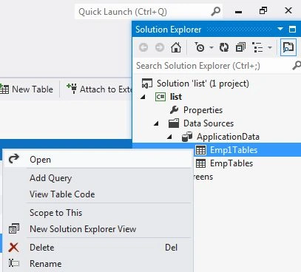This screenshot has height=272, width=301.
Task: Open the view options dropdown arrow in toolbar
Action: (x=270, y=47)
